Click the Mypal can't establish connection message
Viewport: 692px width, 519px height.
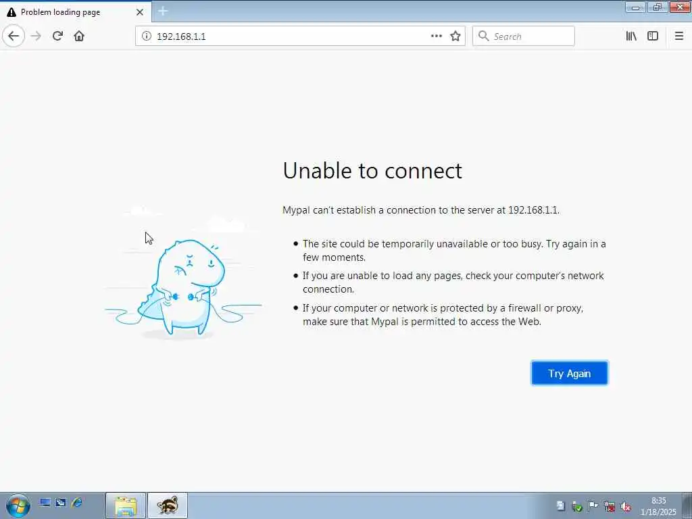coord(420,210)
